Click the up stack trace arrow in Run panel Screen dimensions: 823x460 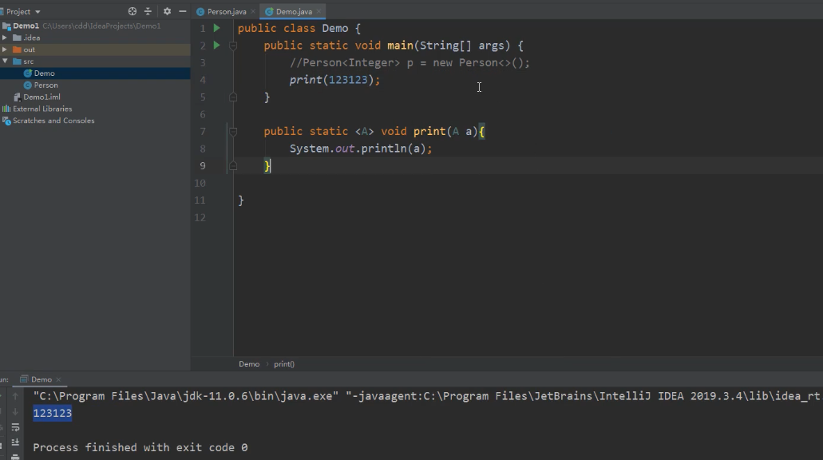coord(15,396)
